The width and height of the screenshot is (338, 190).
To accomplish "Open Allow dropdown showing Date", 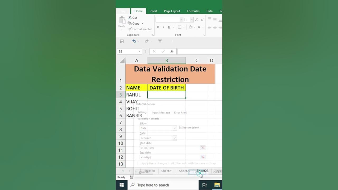I will click(x=175, y=128).
